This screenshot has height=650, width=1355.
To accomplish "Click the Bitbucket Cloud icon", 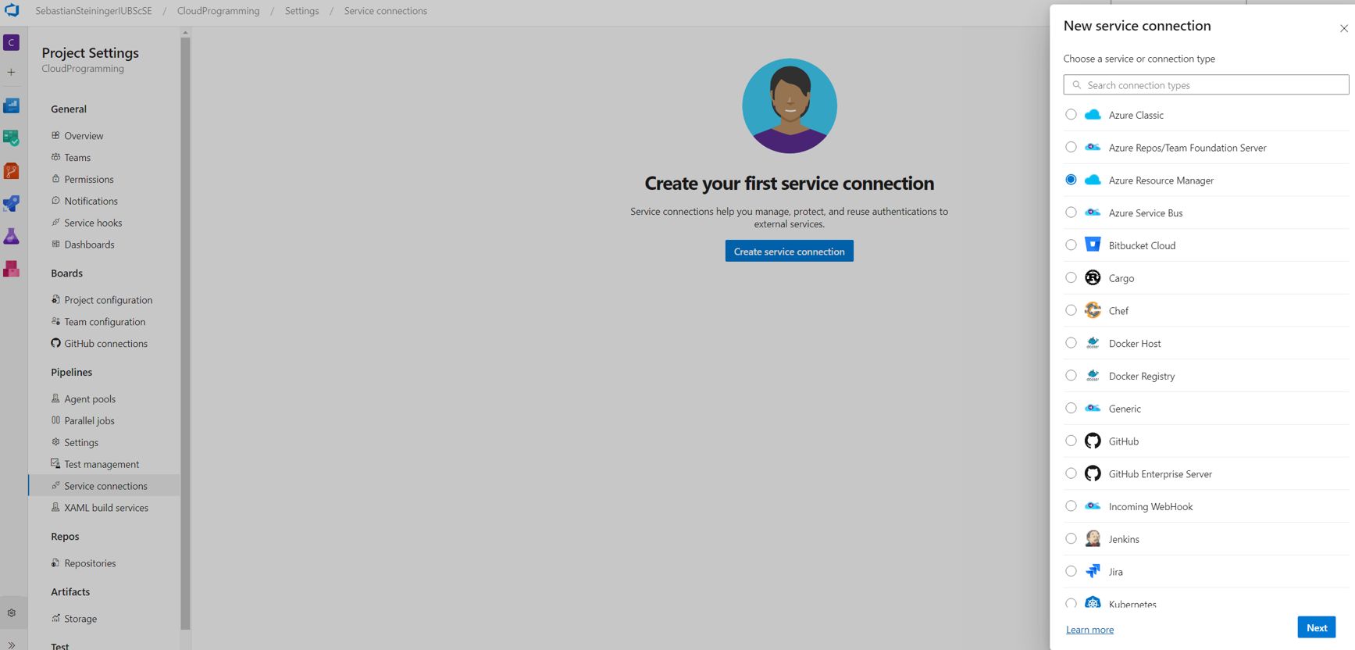I will point(1093,245).
